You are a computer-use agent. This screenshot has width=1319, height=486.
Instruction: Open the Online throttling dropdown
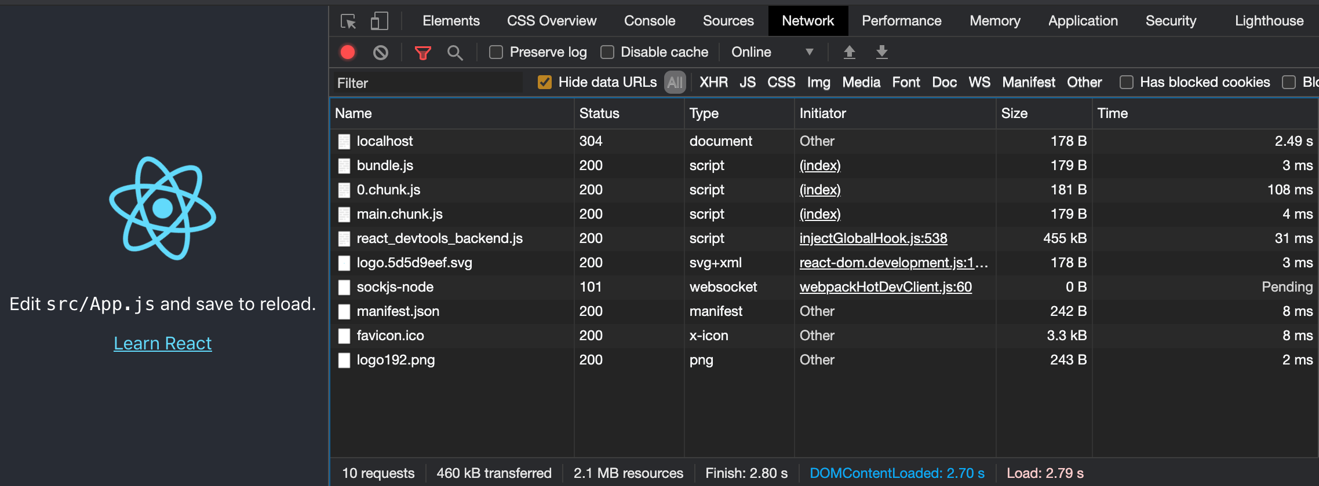click(772, 52)
